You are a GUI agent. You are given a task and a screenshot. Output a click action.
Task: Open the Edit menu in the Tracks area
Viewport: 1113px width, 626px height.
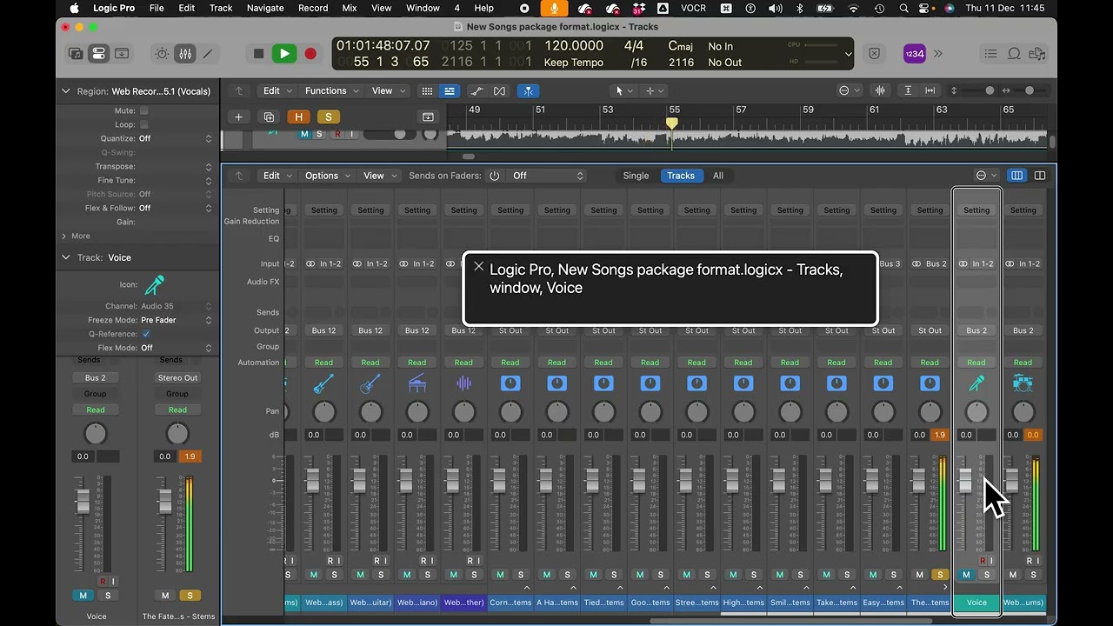277,90
